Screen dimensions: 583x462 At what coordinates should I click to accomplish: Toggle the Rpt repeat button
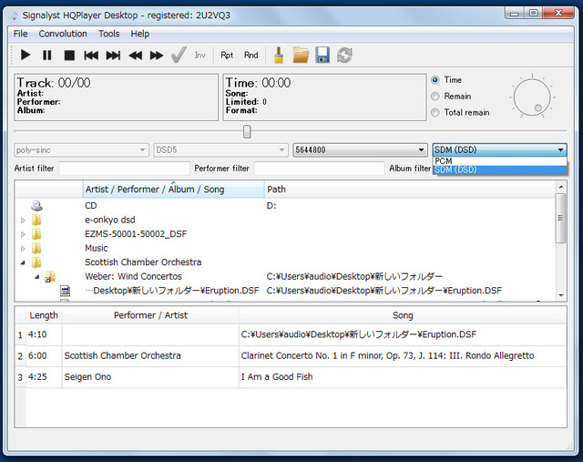pyautogui.click(x=227, y=56)
